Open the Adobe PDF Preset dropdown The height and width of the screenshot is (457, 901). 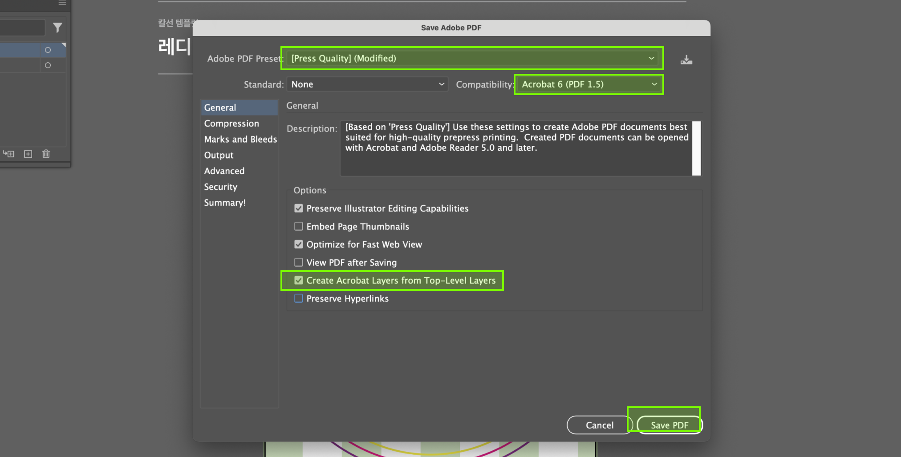click(x=473, y=58)
